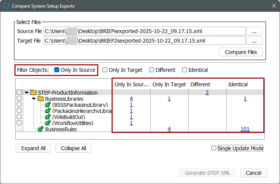
Task: Click into the Target File path field
Action: 144,41
